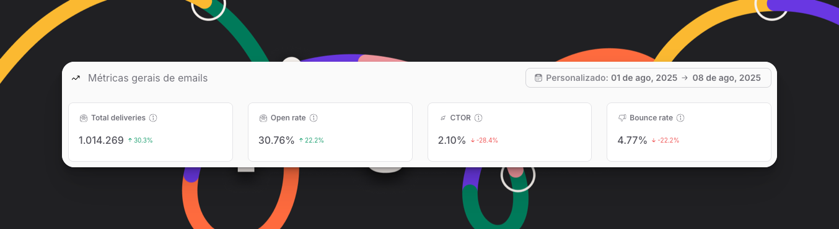Click the calendar icon in date picker
This screenshot has height=229, width=839.
(538, 78)
